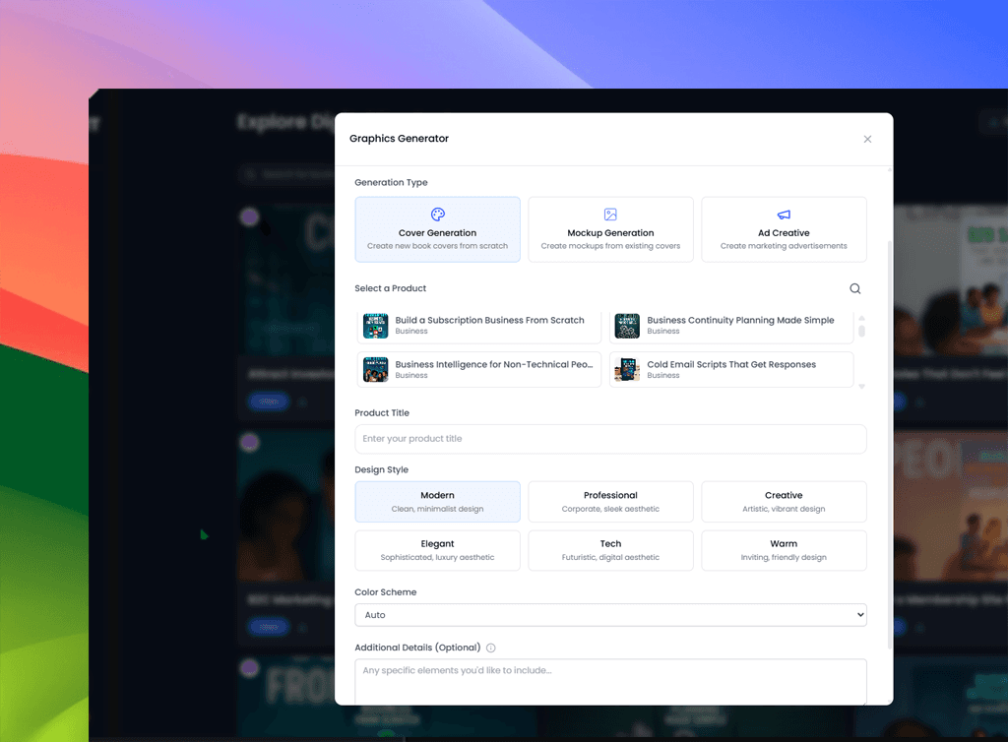This screenshot has height=742, width=1008.
Task: Select Business Intelligence for Non-Technical product
Action: (x=479, y=369)
